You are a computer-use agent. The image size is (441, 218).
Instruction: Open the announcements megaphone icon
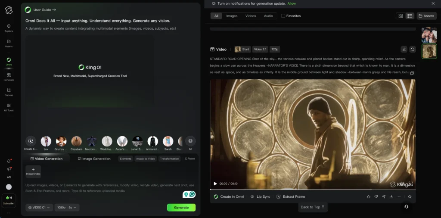pos(9,169)
